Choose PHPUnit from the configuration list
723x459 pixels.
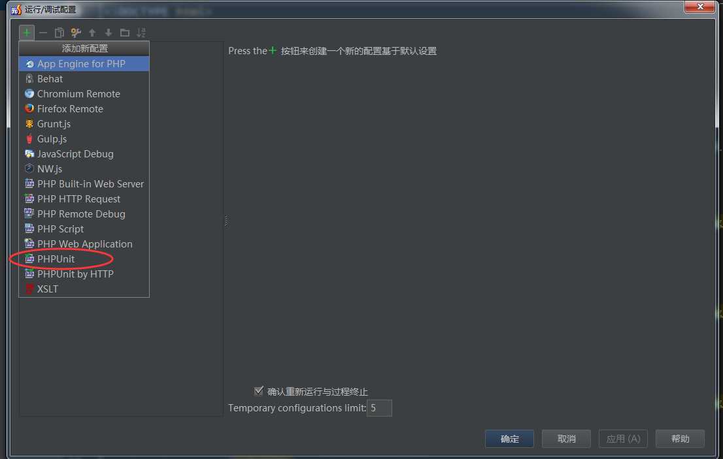click(x=84, y=259)
